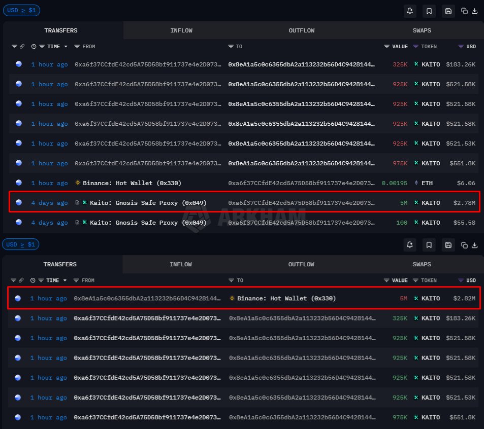The height and width of the screenshot is (429, 484).
Task: Open the filter on the FROM column
Action: (76, 46)
